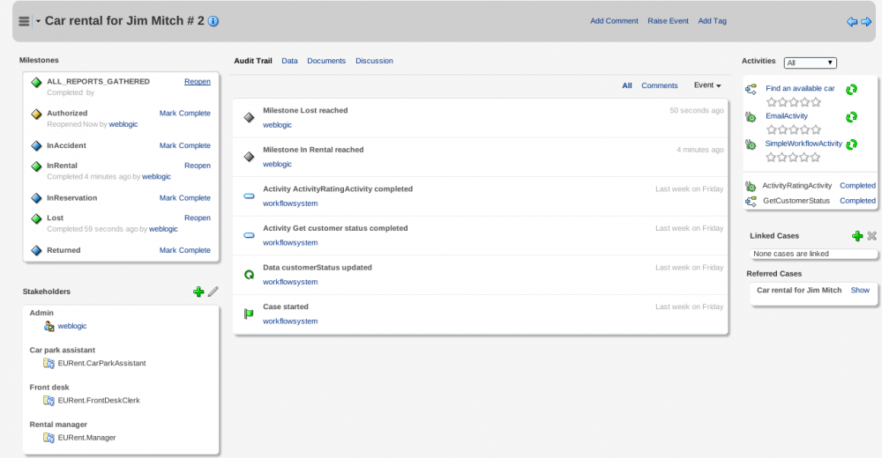Image resolution: width=882 pixels, height=458 pixels.
Task: Select EURent.FrontDeskClerk stakeholder text
Action: click(x=99, y=400)
